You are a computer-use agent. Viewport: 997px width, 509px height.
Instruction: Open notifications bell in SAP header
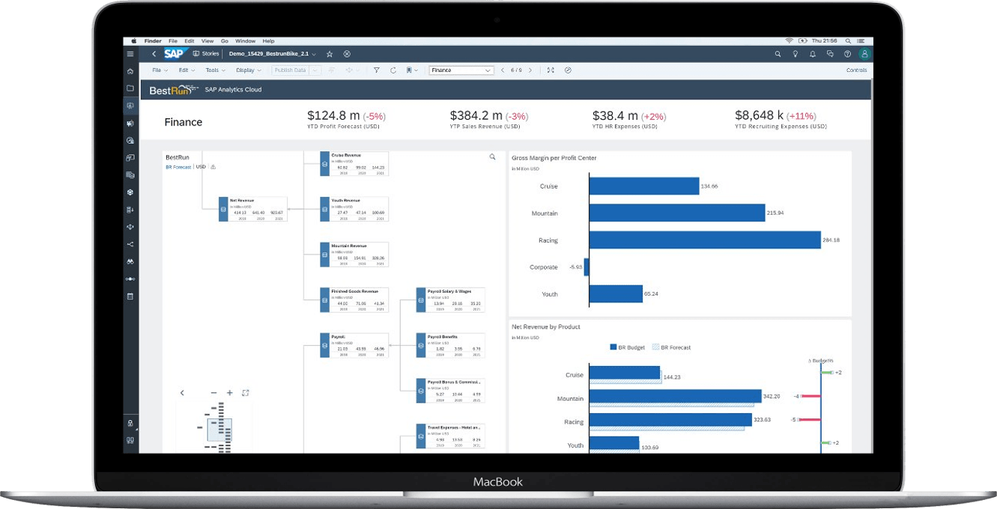coord(813,54)
